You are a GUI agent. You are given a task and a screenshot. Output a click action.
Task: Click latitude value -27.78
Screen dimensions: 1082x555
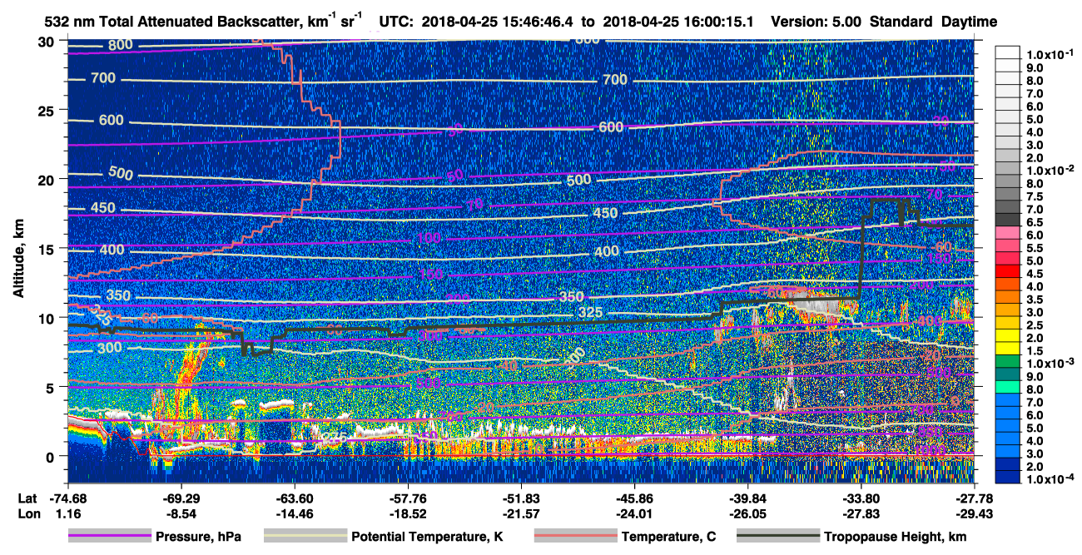pyautogui.click(x=975, y=498)
